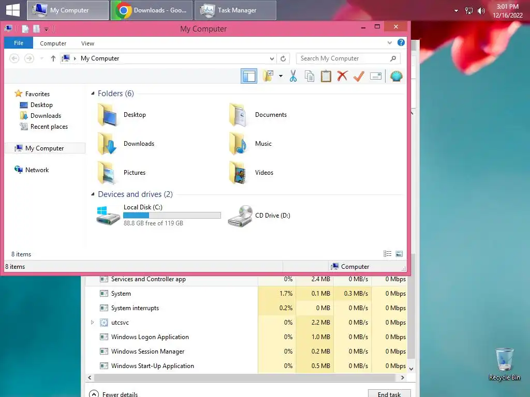
Task: Expand the ribbon with the chevron
Action: click(x=390, y=42)
